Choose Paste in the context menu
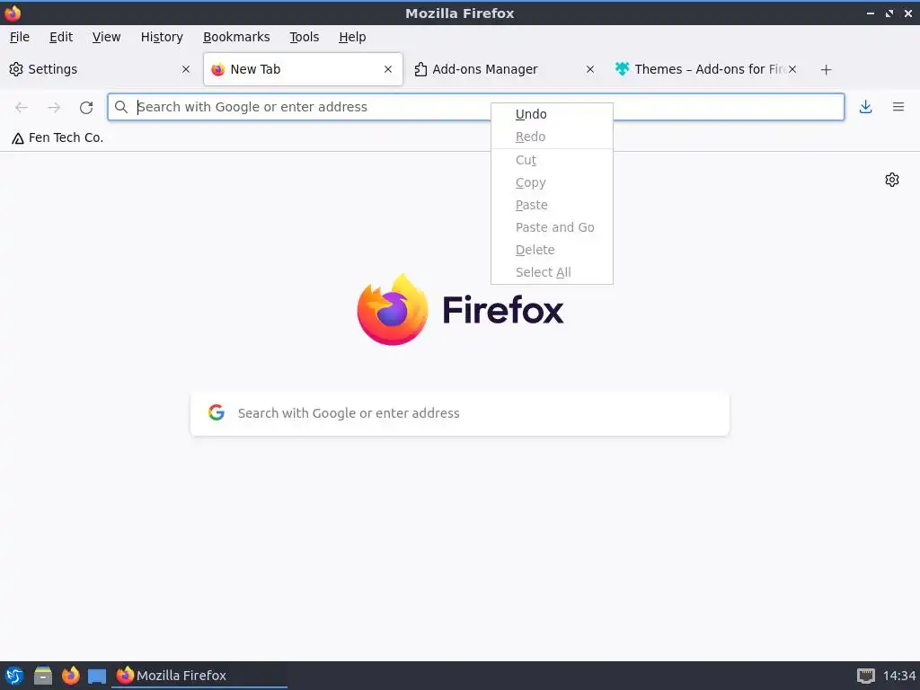Viewport: 920px width, 690px height. click(x=553, y=205)
